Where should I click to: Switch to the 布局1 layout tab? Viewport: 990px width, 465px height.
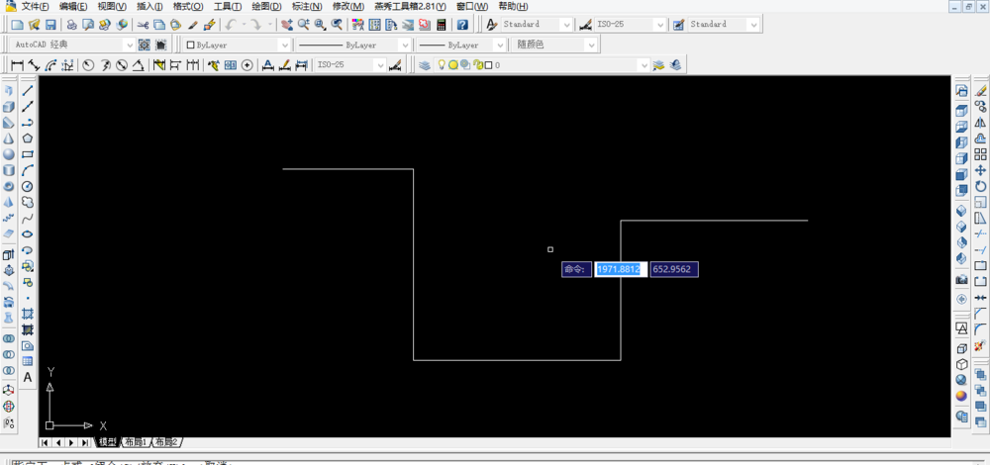pos(136,441)
